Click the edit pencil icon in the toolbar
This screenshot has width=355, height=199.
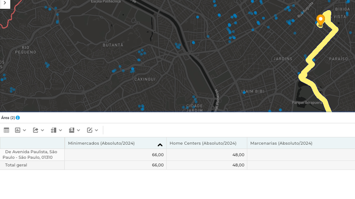click(x=90, y=130)
